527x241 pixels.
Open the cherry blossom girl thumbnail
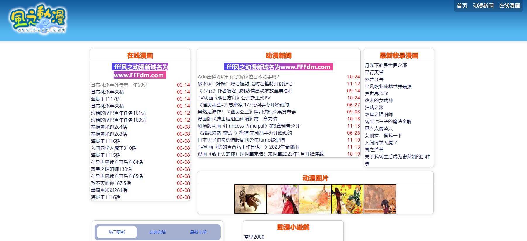click(x=283, y=199)
